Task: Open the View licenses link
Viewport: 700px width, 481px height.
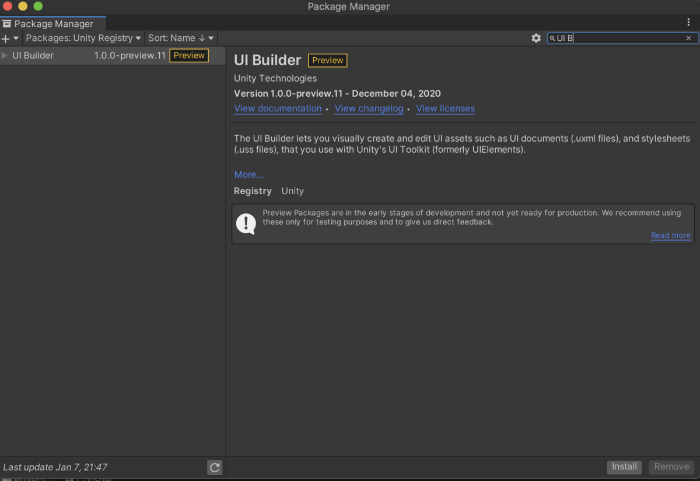Action: click(x=446, y=108)
